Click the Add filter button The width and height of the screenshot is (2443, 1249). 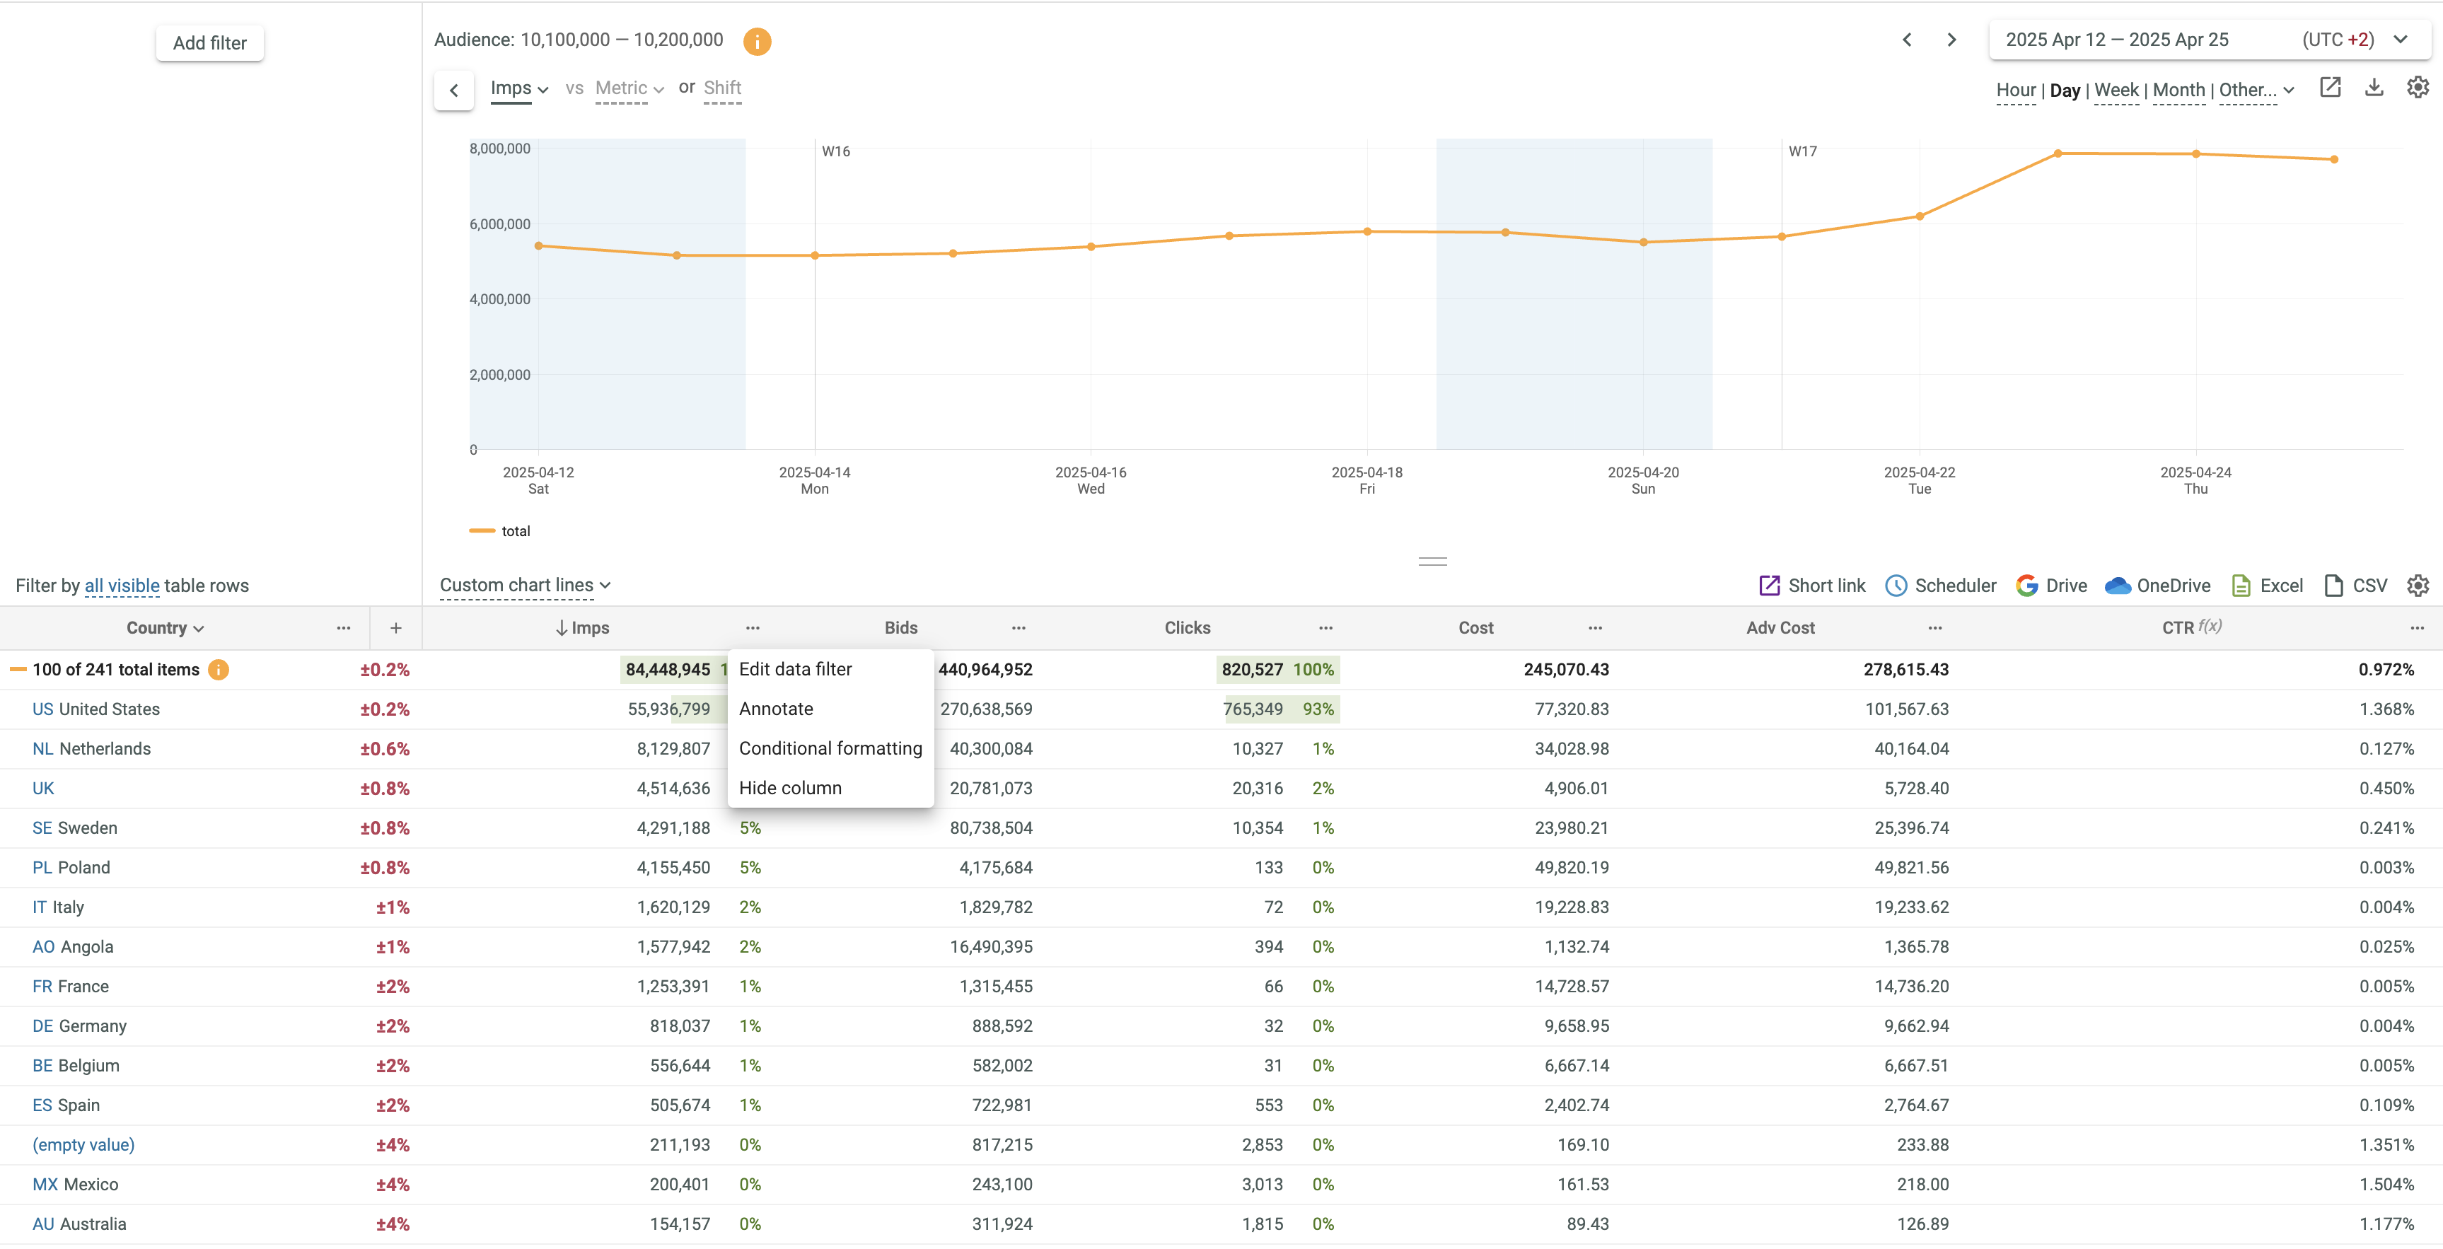[209, 42]
